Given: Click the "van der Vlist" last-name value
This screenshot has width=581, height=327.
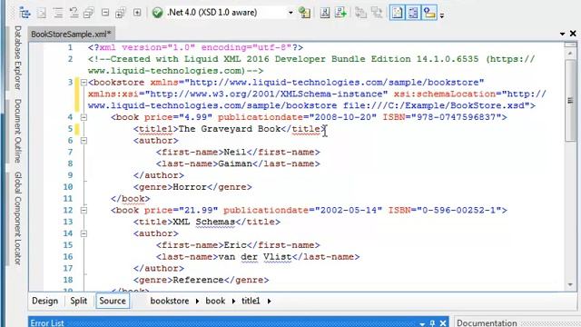Looking at the screenshot, I should [x=255, y=257].
